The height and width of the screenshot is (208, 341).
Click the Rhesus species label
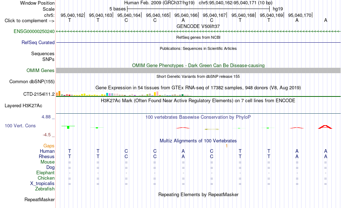[x=47, y=157]
